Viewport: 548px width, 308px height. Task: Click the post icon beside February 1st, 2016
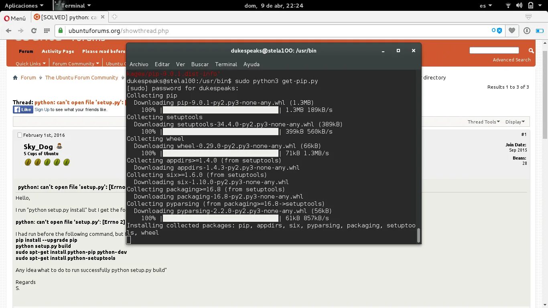[x=20, y=135]
